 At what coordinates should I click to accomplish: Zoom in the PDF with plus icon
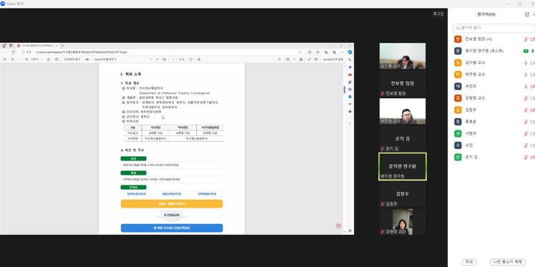(x=157, y=59)
